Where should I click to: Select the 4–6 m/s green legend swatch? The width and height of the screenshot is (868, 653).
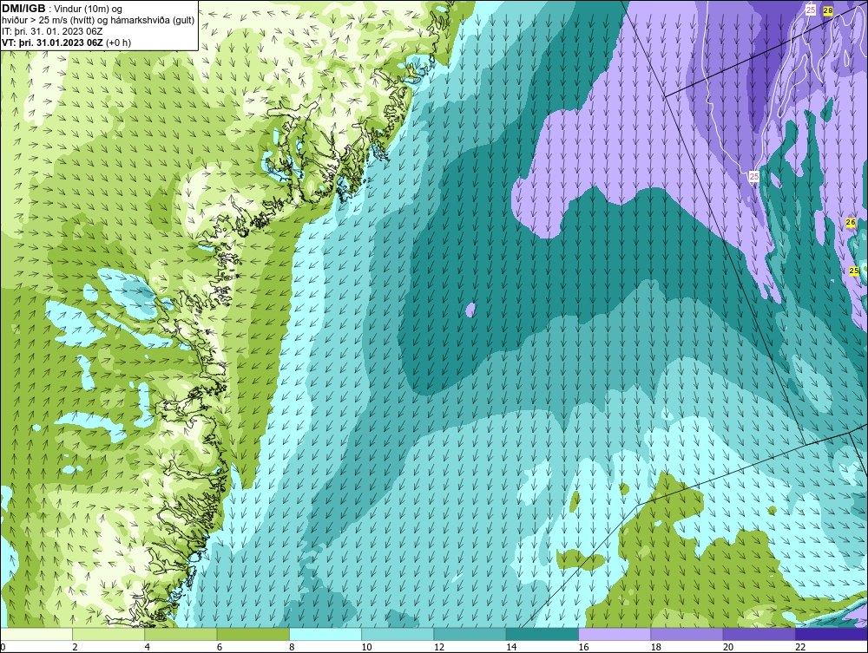coord(181,634)
